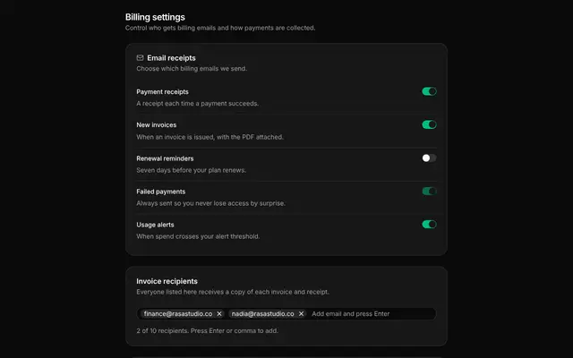Remove nadia@rasastudio.co recipient chip

click(x=301, y=314)
